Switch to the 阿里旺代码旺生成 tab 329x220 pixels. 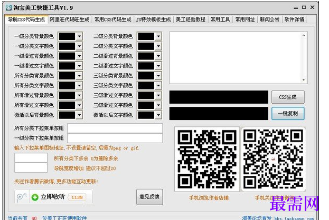click(x=70, y=19)
